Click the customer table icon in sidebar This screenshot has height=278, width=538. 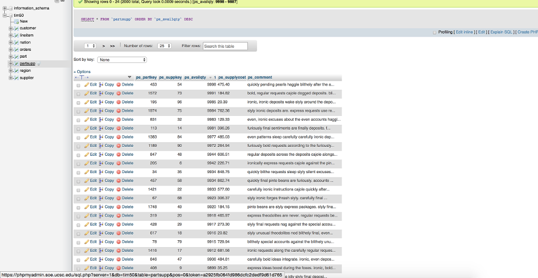[x=16, y=28]
